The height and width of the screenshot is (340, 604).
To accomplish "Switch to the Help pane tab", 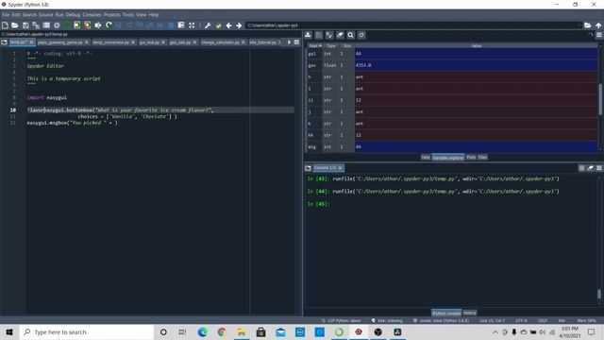I will click(x=426, y=158).
